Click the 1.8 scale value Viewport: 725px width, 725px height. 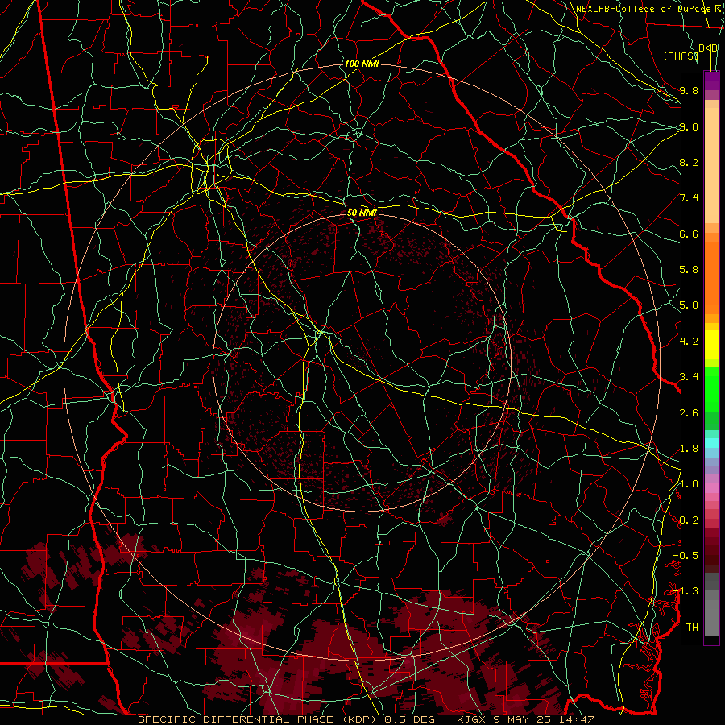point(689,449)
